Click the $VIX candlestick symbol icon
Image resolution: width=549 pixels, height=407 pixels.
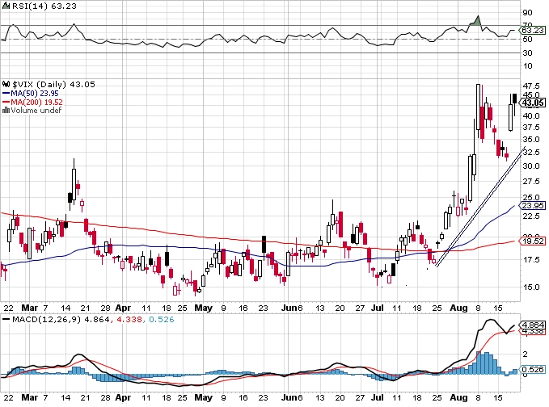pos(6,84)
